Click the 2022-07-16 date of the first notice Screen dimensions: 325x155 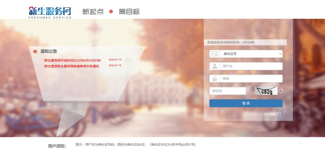tap(115, 60)
